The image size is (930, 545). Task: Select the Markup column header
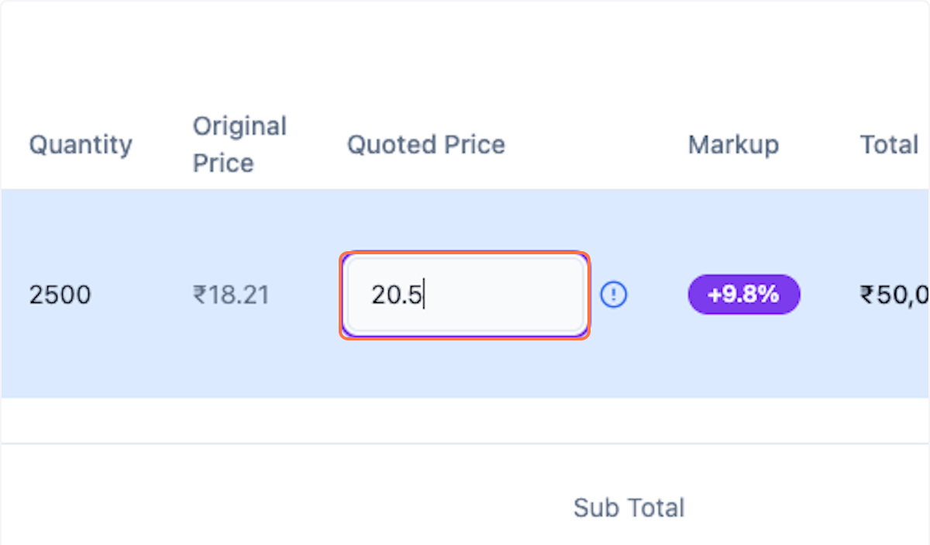point(733,145)
